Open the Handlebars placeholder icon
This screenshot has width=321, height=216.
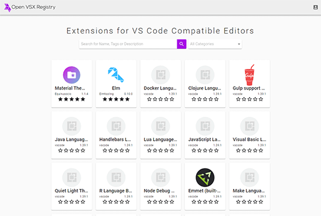pos(116,126)
